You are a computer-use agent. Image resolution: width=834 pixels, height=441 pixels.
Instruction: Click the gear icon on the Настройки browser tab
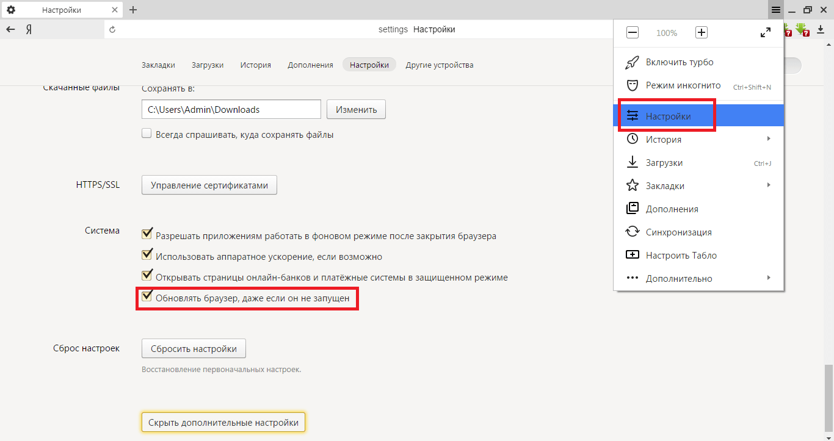point(11,10)
